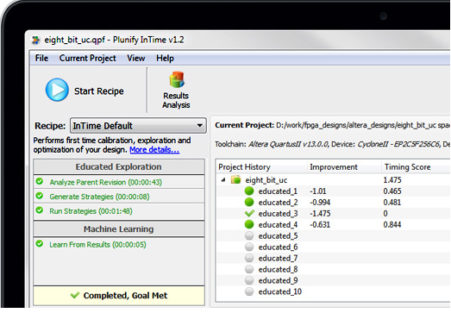Click the Start Recipe label

coord(99,91)
